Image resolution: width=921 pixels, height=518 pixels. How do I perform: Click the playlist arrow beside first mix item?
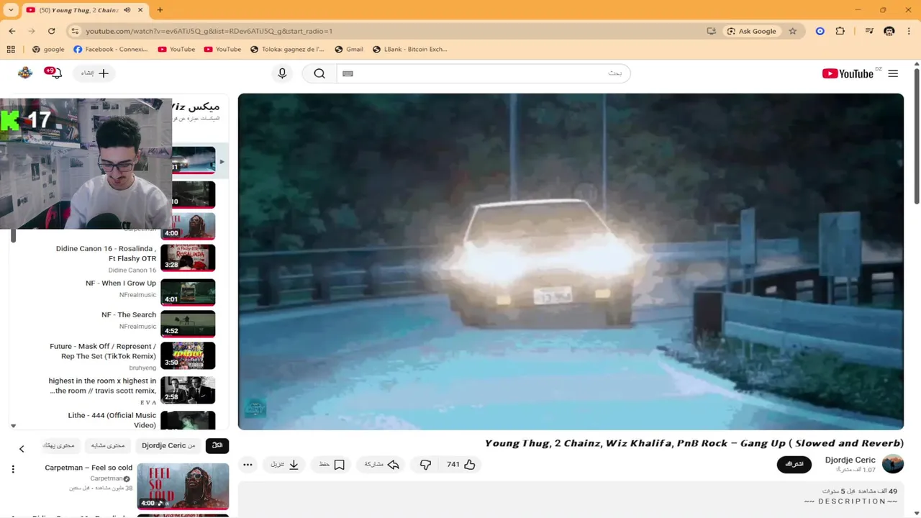pyautogui.click(x=222, y=161)
